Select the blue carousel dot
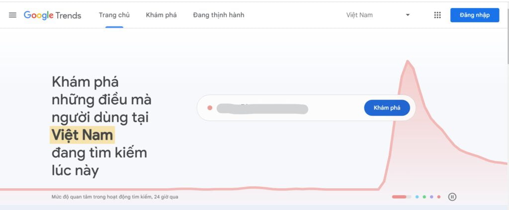Screen dimensions: 509x210 tap(417, 197)
